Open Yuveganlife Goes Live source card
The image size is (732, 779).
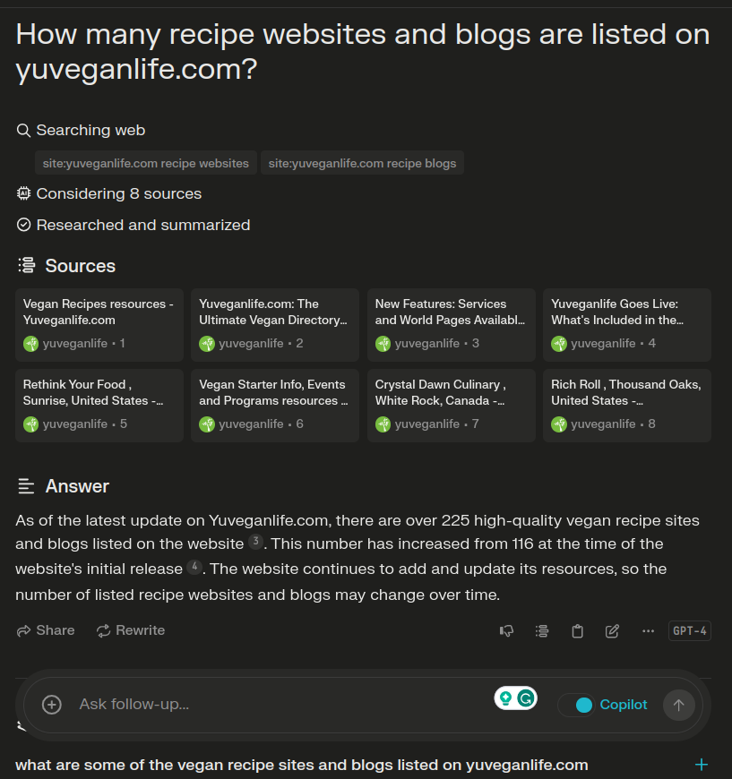[x=626, y=325]
